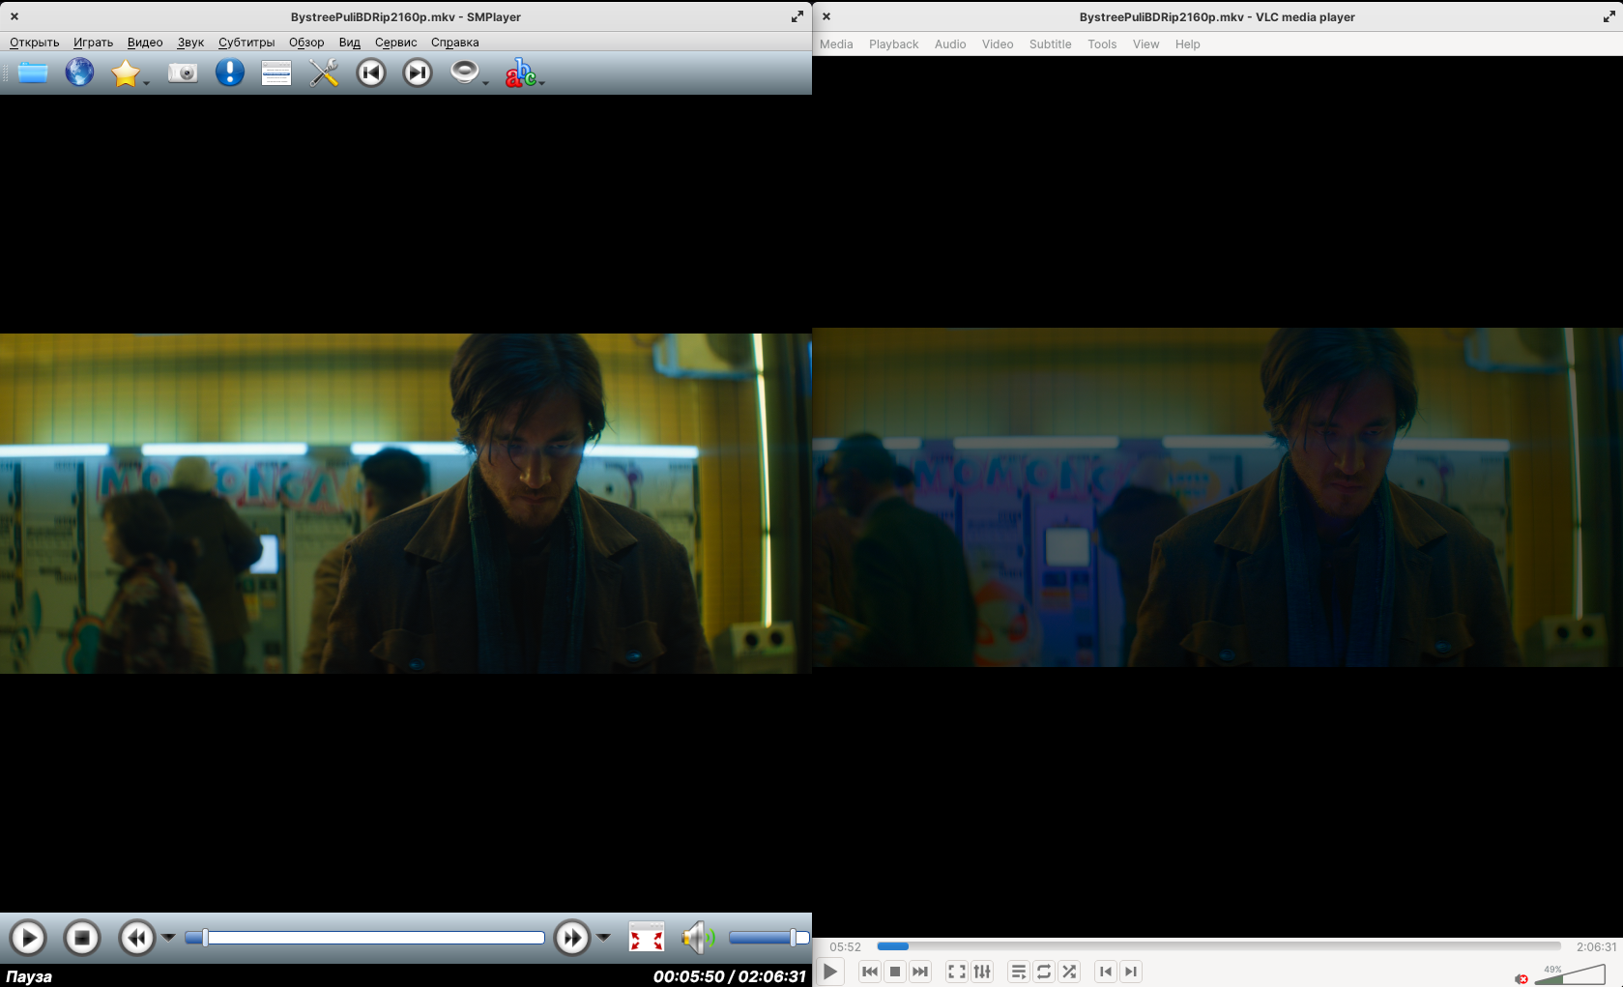Stop playback in SMPlayer

pos(82,938)
